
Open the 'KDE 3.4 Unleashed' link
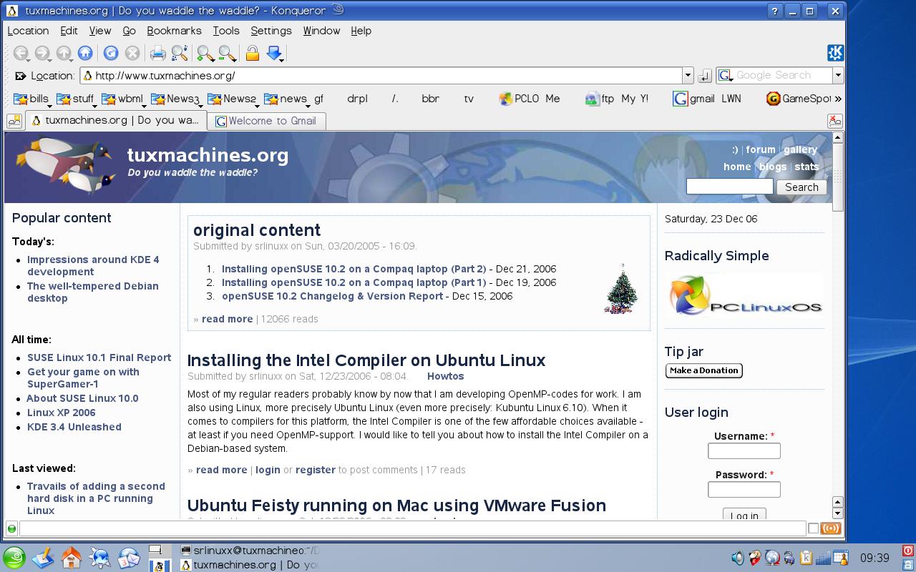(74, 427)
